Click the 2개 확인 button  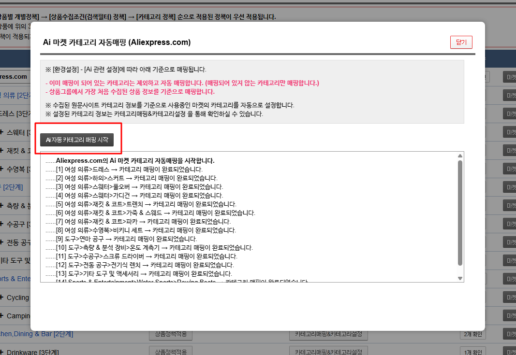pyautogui.click(x=472, y=334)
